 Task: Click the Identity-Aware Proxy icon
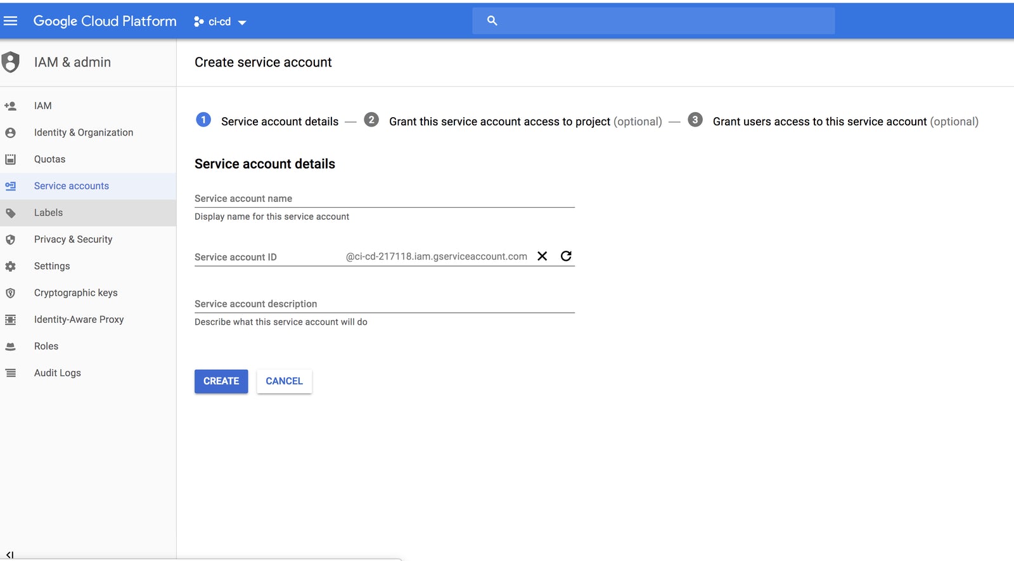[x=10, y=320]
